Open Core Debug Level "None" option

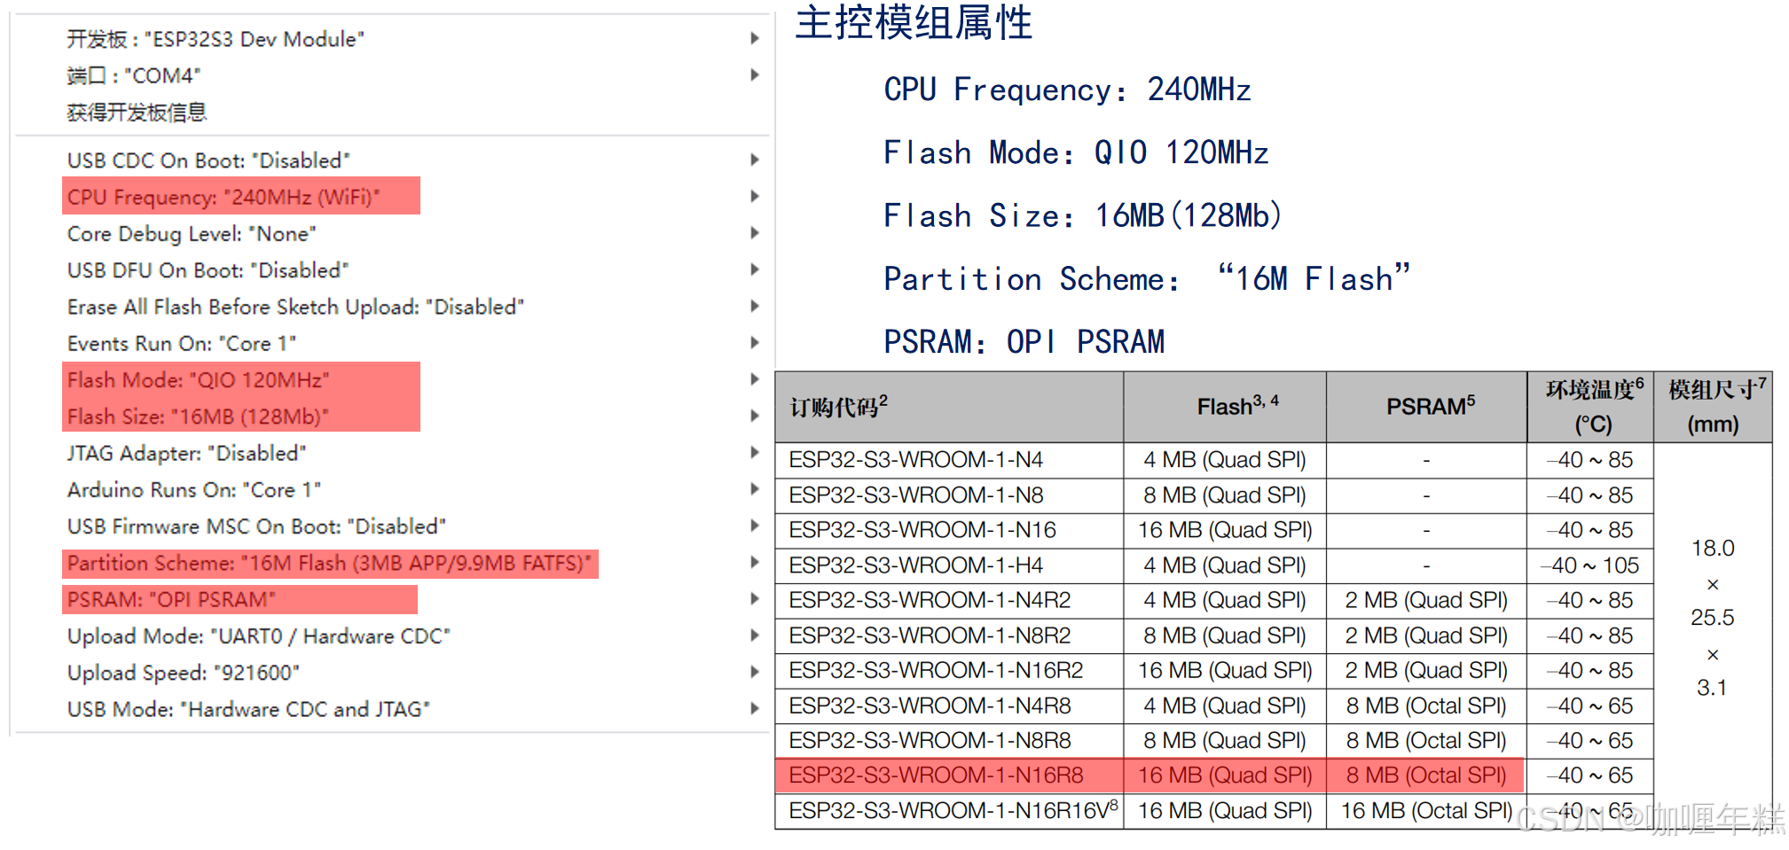[x=390, y=233]
